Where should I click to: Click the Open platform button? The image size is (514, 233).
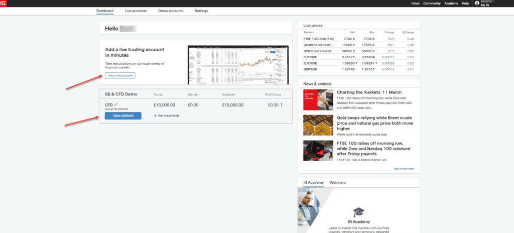123,115
